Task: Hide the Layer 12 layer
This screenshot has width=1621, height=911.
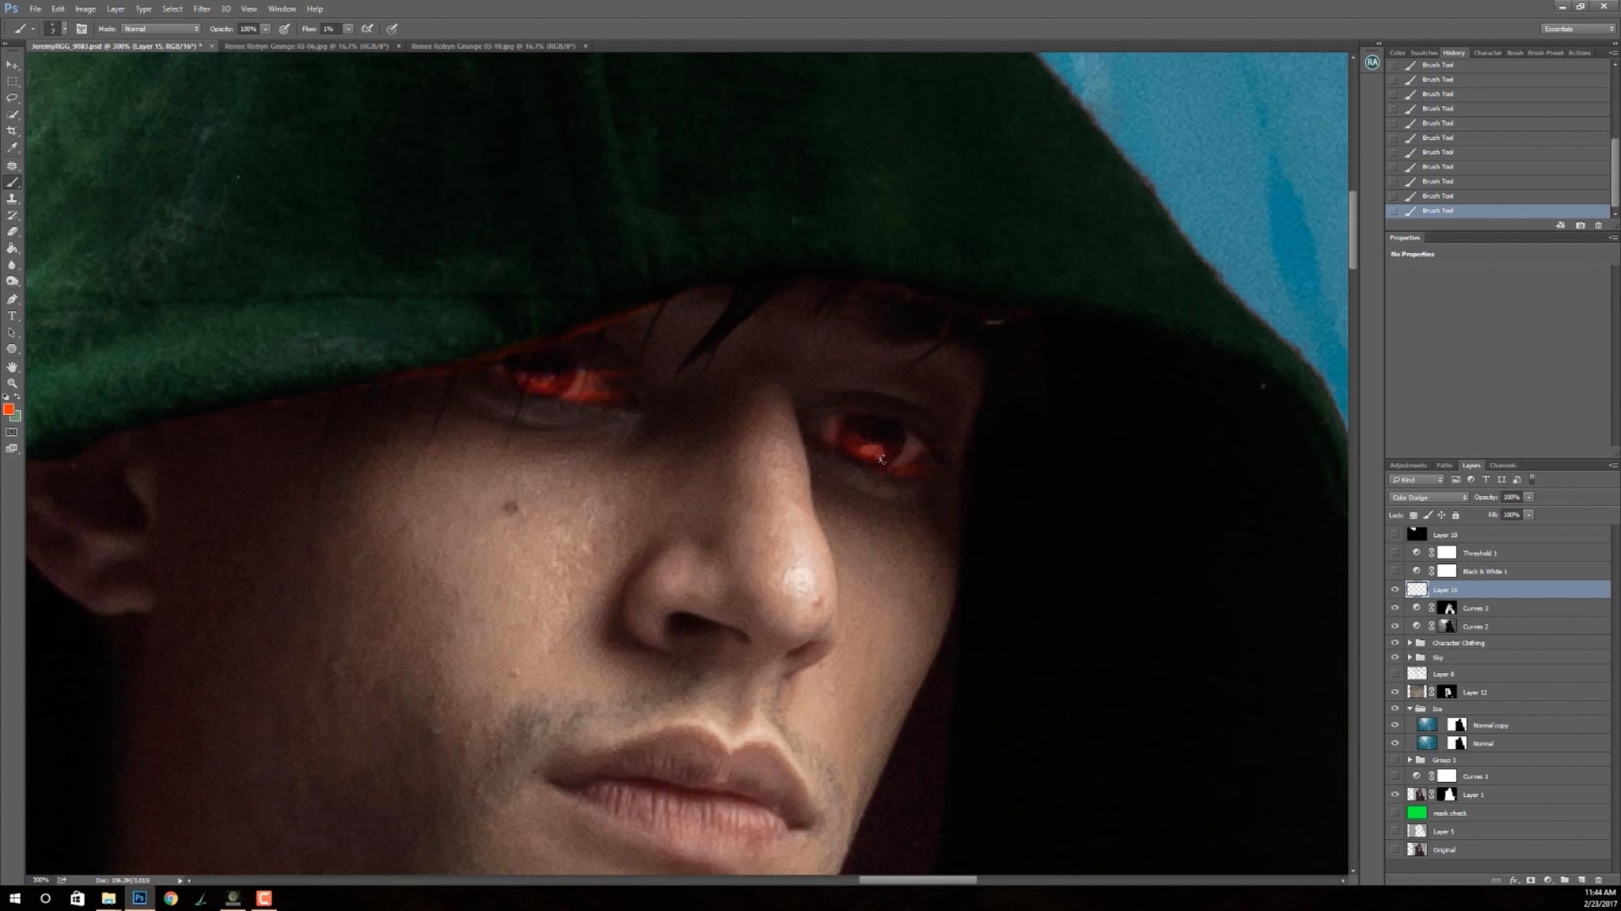Action: pyautogui.click(x=1395, y=692)
